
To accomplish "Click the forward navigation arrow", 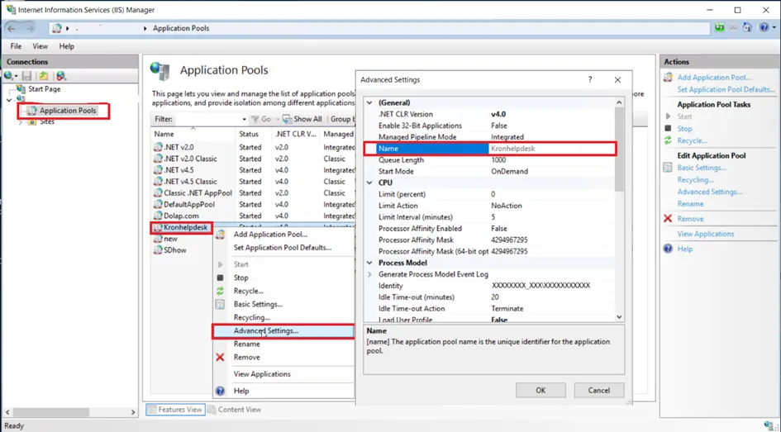I will pos(30,28).
